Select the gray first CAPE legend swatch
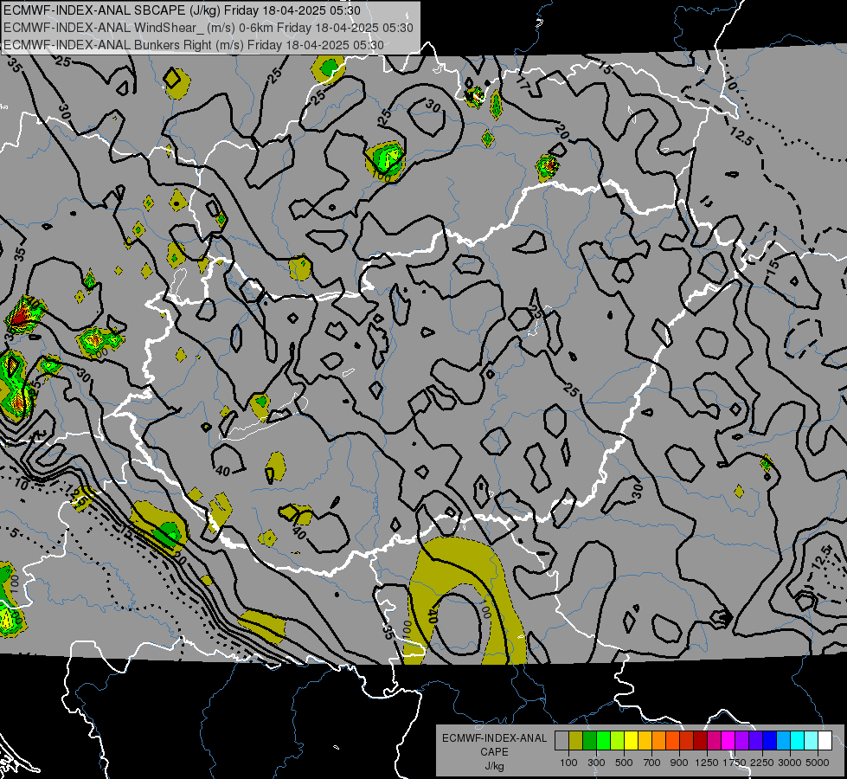847x779 pixels. click(x=561, y=741)
